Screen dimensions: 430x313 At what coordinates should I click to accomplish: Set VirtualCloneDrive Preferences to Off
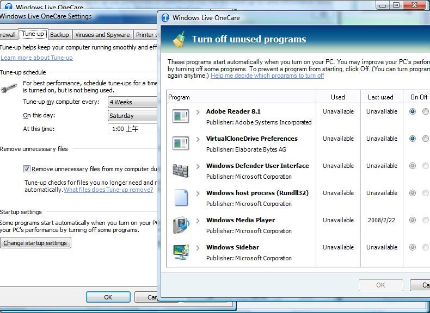426,139
